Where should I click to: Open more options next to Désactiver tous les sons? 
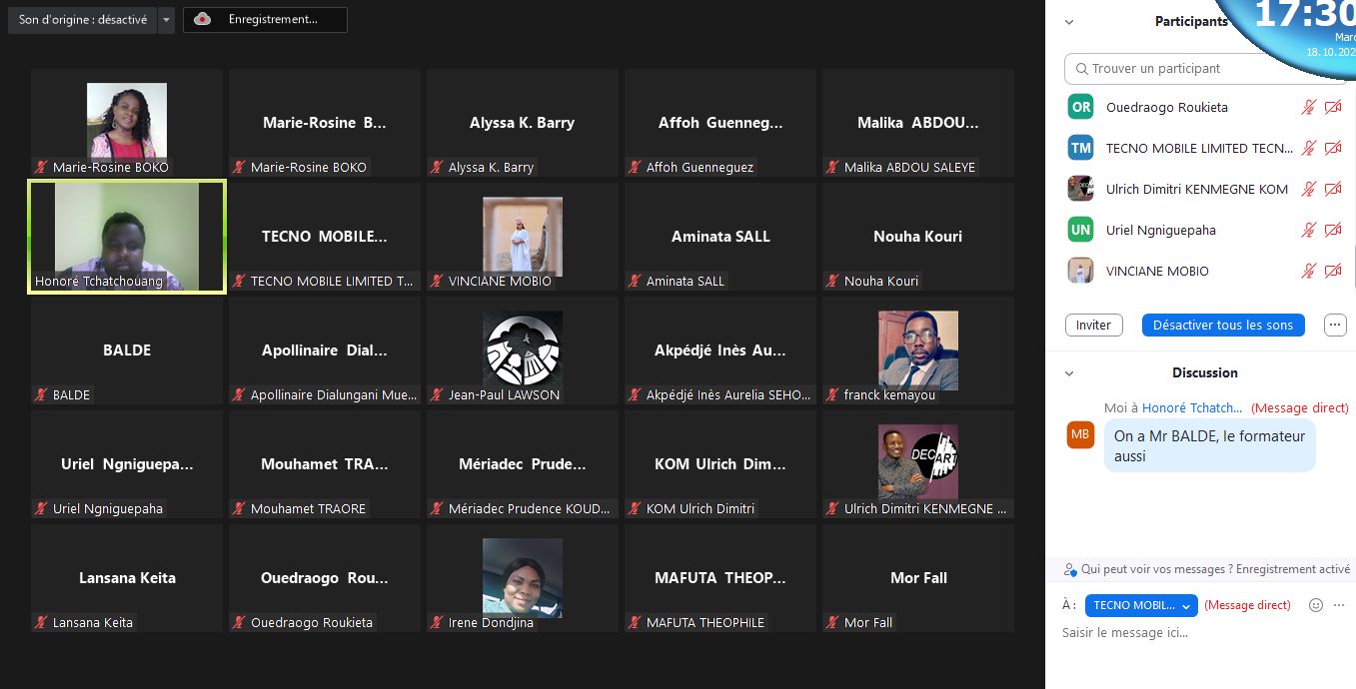click(1335, 325)
